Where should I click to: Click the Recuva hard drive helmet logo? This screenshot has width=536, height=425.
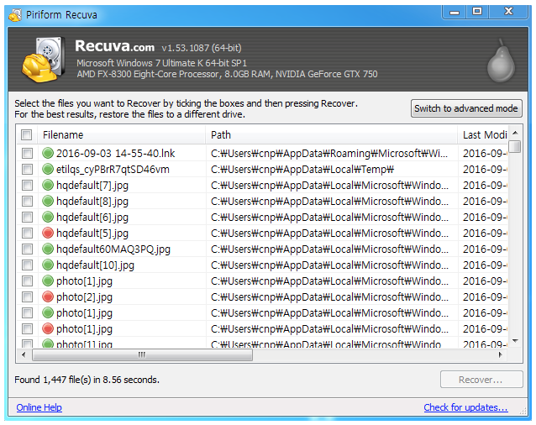[x=44, y=60]
